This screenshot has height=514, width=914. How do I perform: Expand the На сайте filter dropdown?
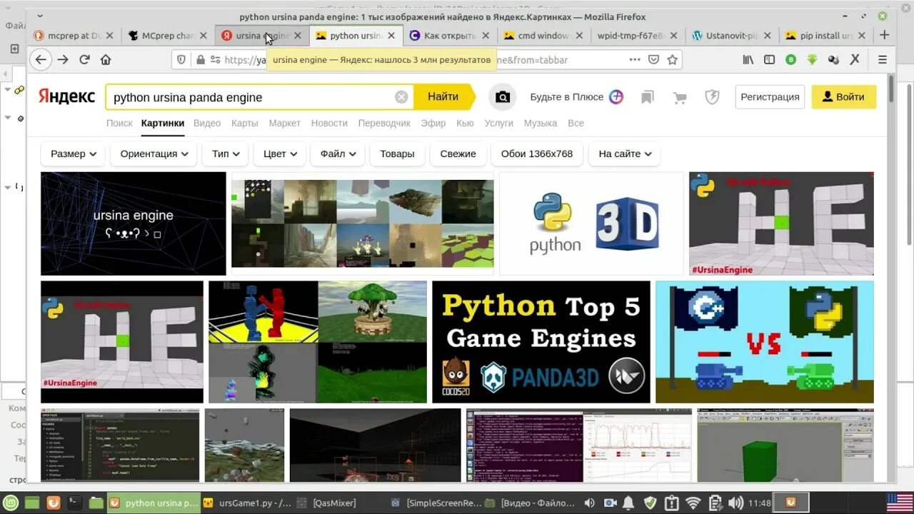click(x=624, y=153)
